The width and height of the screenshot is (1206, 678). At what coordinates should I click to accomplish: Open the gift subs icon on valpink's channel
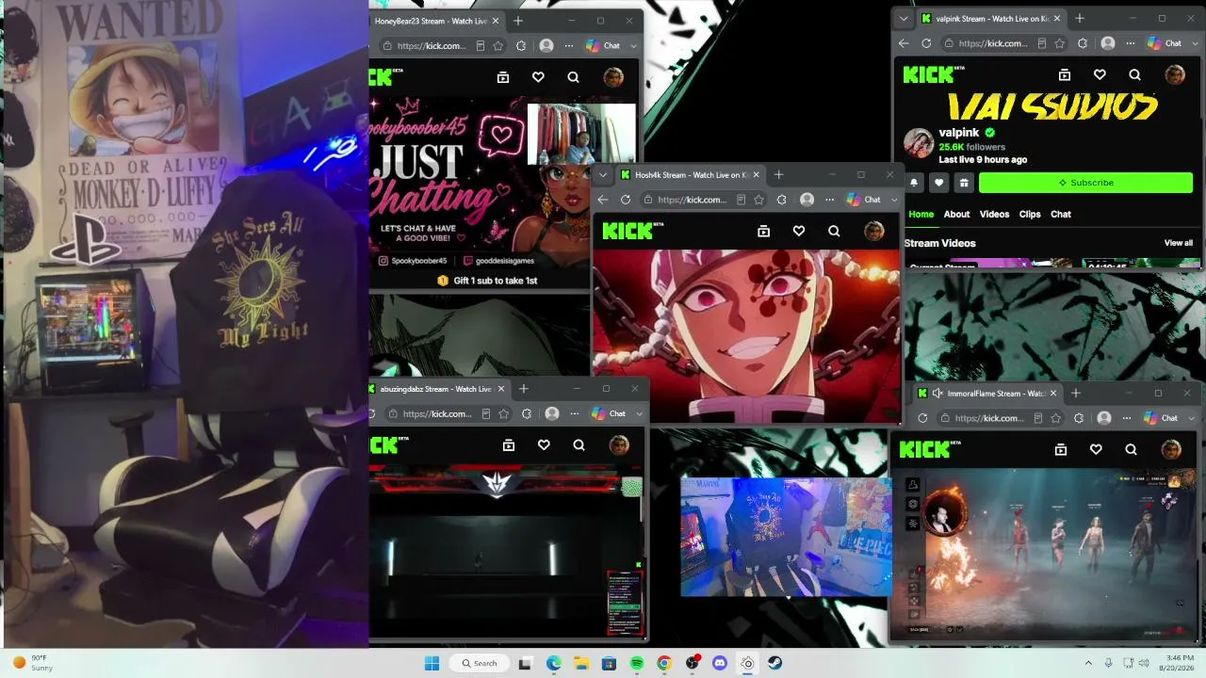point(963,183)
